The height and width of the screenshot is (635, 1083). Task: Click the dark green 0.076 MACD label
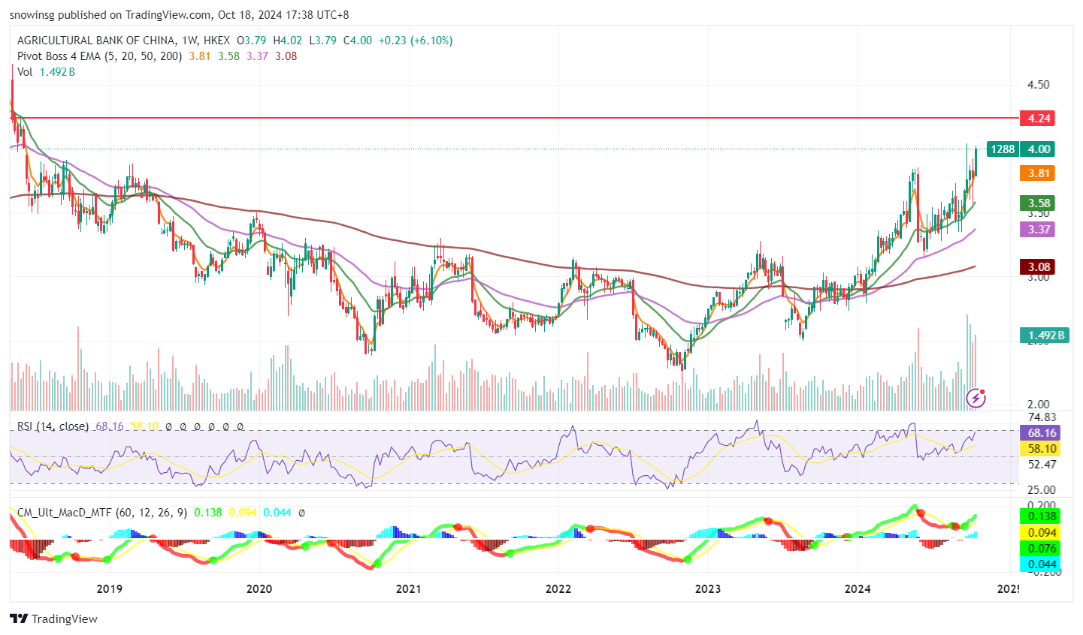(1041, 549)
